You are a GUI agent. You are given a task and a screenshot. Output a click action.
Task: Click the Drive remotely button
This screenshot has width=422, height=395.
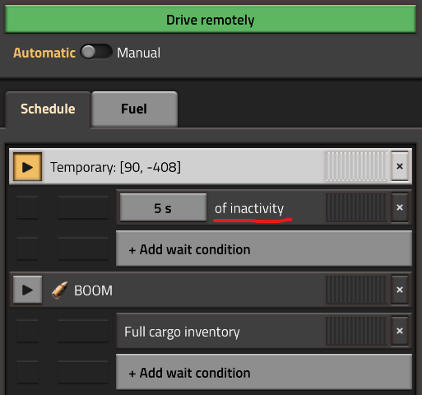point(211,19)
